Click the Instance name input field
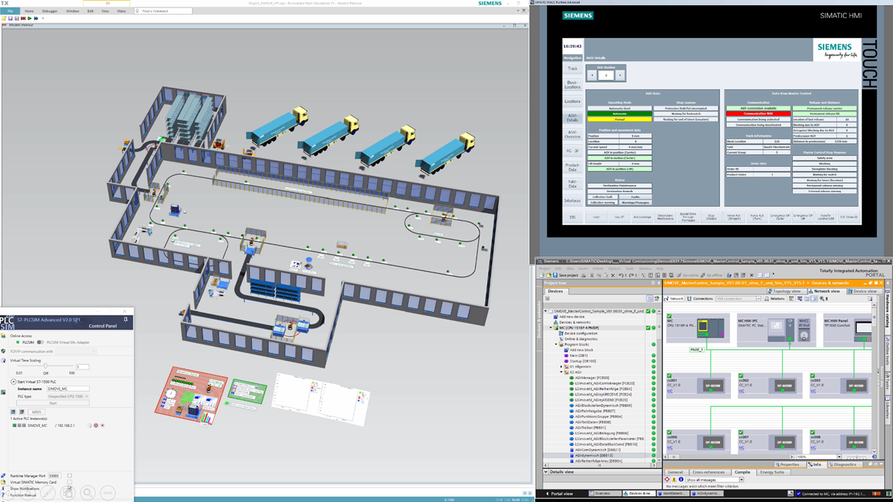 point(67,388)
